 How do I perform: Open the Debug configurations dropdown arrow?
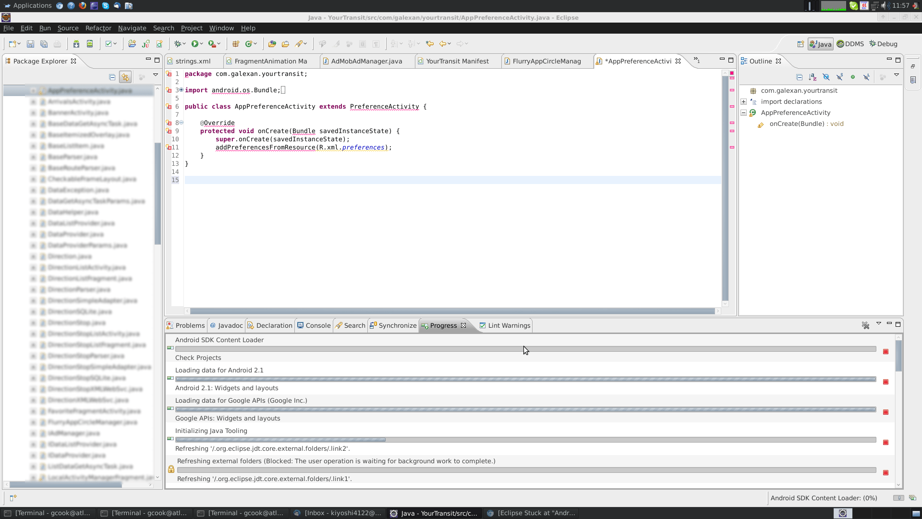coord(184,44)
